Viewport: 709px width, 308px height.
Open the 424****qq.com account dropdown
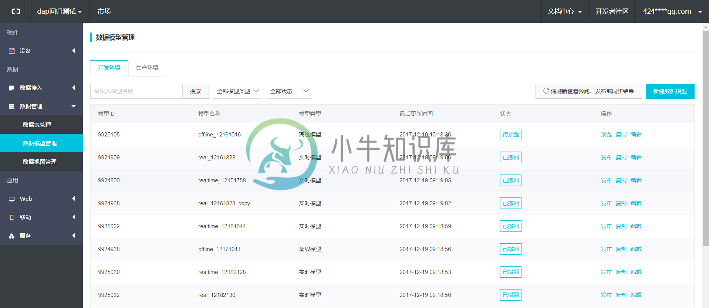(x=672, y=11)
